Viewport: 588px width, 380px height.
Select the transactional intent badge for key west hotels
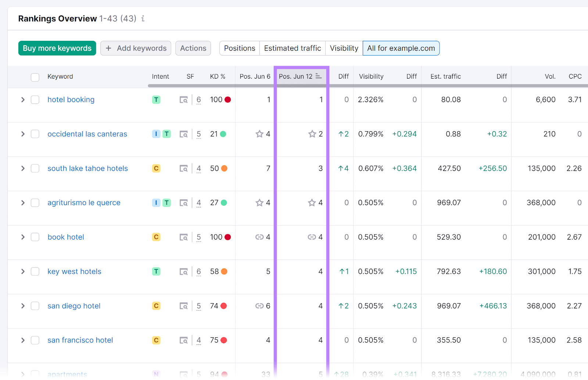[156, 271]
